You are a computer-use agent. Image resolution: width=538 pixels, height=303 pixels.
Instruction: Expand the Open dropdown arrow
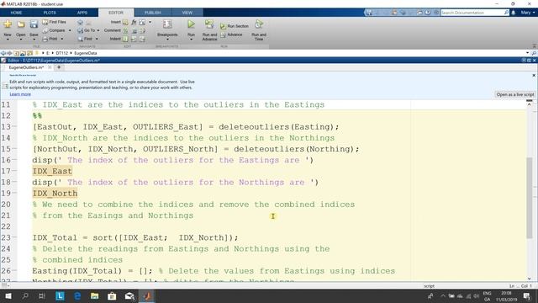(20, 40)
